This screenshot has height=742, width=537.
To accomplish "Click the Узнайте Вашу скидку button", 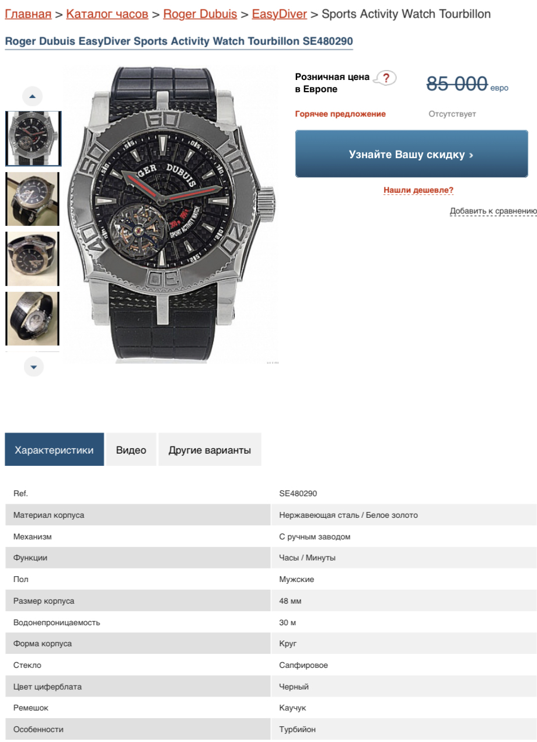I will [x=412, y=154].
